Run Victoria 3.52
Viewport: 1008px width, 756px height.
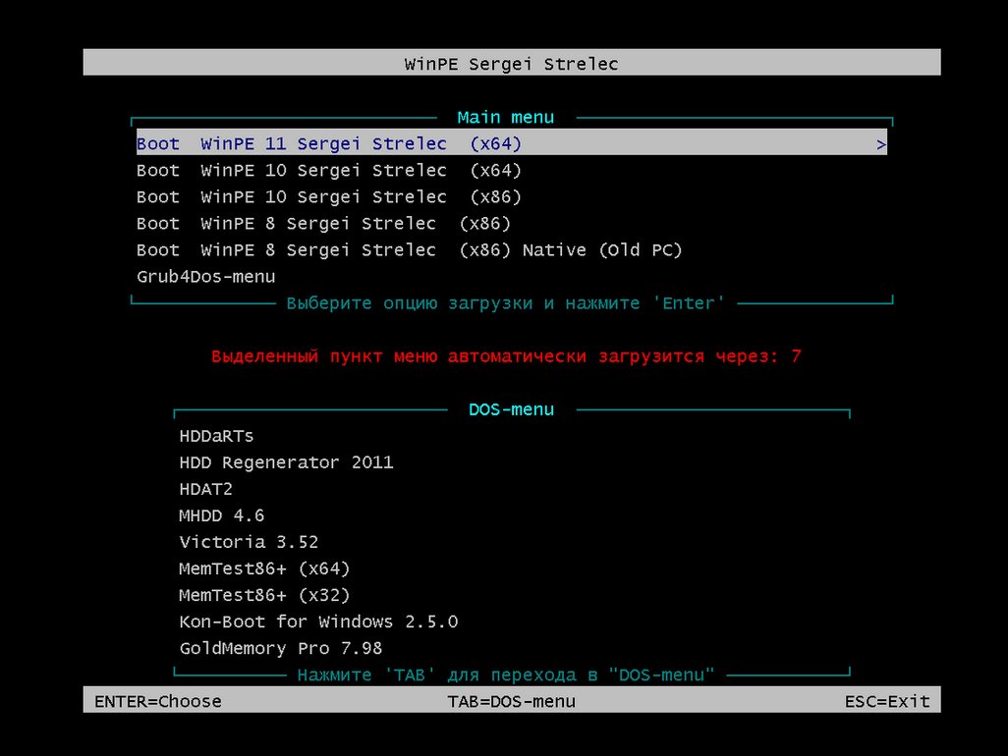click(249, 542)
